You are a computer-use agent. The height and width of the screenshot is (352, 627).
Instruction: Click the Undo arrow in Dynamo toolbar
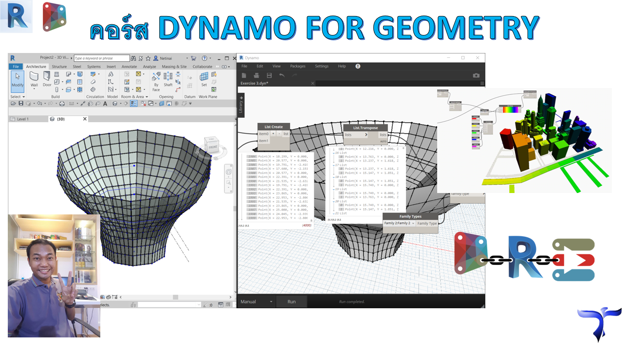tap(282, 75)
